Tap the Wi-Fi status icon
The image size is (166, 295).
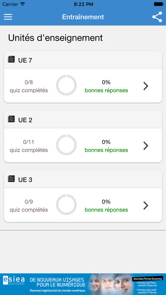tap(22, 4)
